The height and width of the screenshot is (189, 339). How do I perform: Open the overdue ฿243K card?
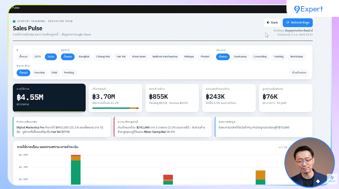(x=229, y=98)
